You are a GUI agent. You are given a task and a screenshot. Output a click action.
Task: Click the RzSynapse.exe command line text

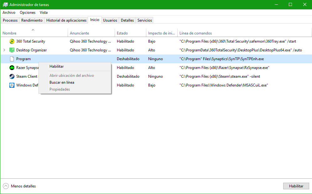point(225,68)
